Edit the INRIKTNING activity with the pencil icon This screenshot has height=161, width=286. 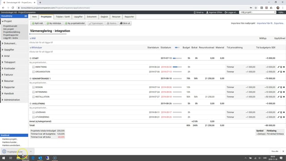click(278, 67)
